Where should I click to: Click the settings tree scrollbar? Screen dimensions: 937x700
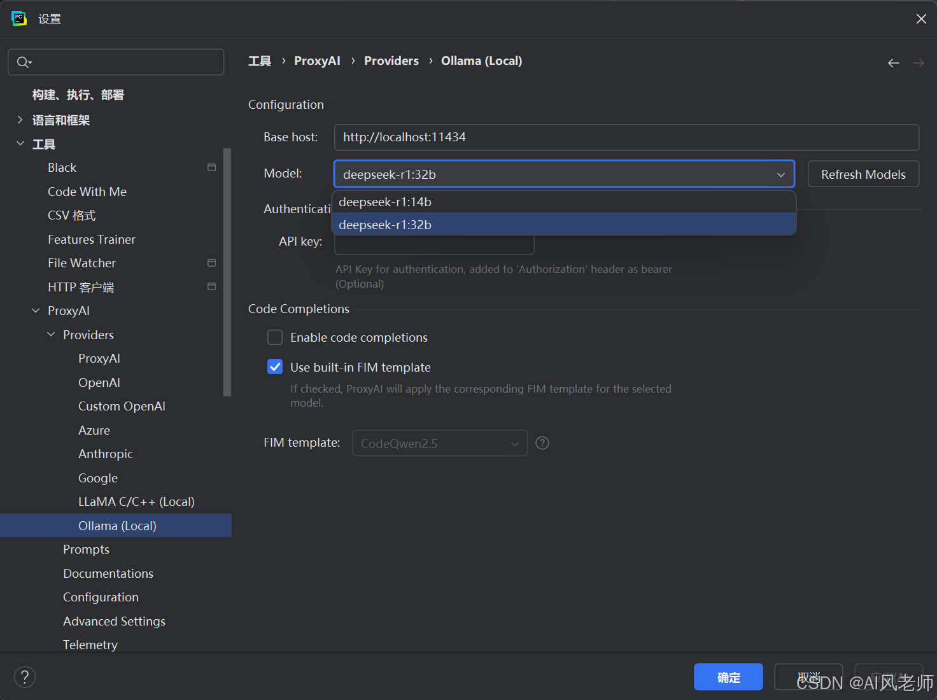click(x=227, y=272)
